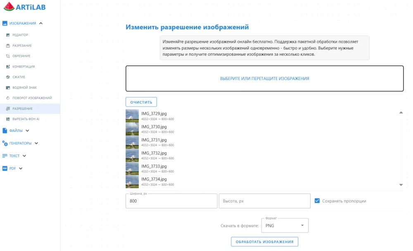Image resolution: width=413 pixels, height=251 pixels.
Task: Click the PDF section icon
Action: pyautogui.click(x=5, y=168)
